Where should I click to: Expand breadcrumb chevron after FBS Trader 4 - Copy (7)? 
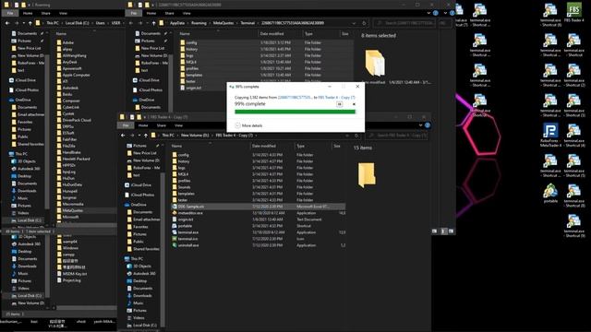[257, 136]
